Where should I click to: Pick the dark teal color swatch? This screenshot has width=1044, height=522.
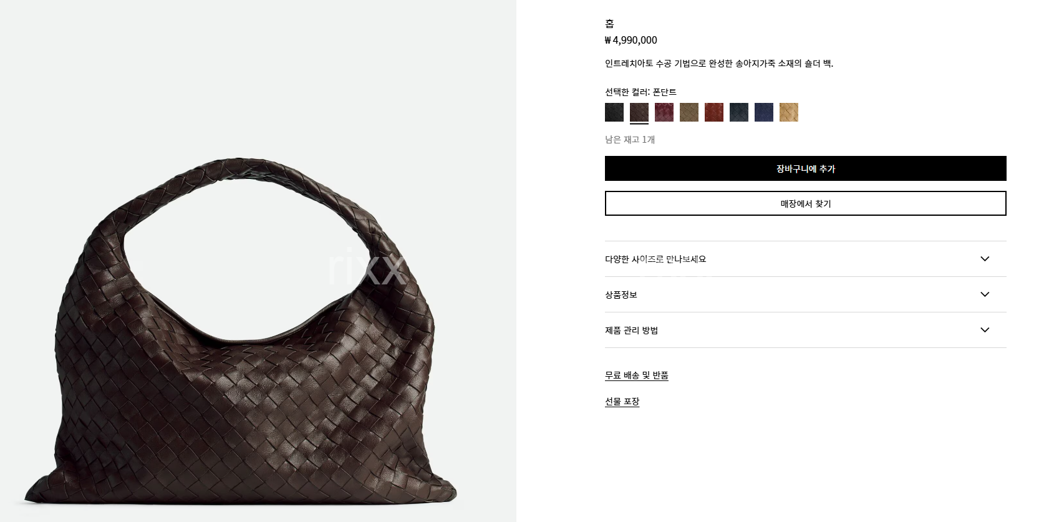coord(739,112)
